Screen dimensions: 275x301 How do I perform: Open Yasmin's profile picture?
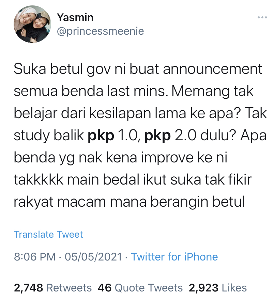click(x=32, y=24)
